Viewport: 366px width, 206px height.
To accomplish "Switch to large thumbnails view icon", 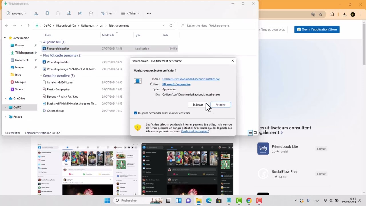I will [255, 133].
